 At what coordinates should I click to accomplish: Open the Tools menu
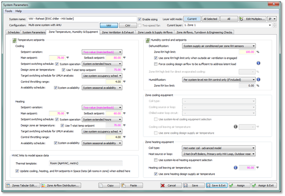[8, 11]
